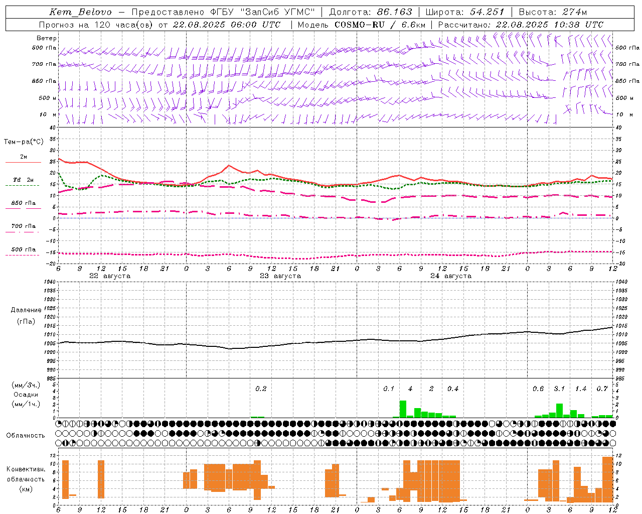Click the Тем-ра(°C) axis title
The height and width of the screenshot is (514, 642).
click(24, 142)
